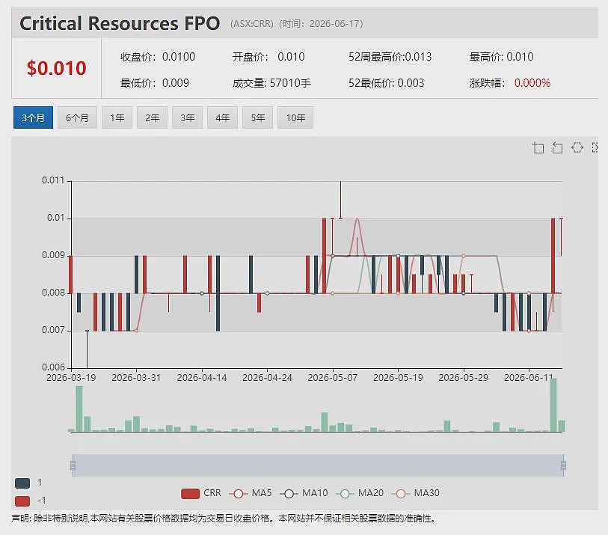The image size is (608, 535).
Task: Open the 4年 range view
Action: point(223,117)
